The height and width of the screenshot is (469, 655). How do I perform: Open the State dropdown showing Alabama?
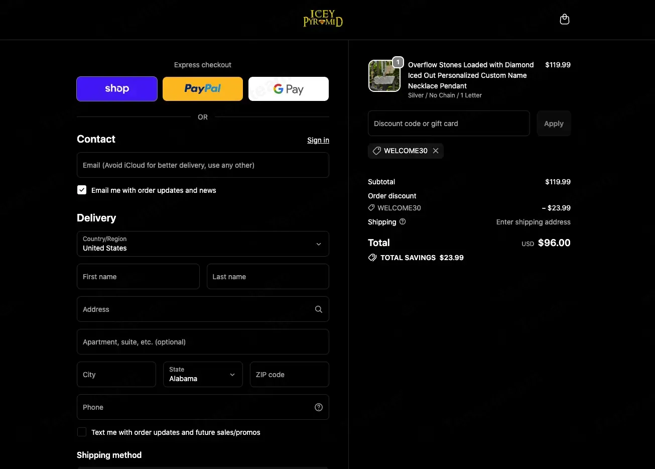coord(203,375)
